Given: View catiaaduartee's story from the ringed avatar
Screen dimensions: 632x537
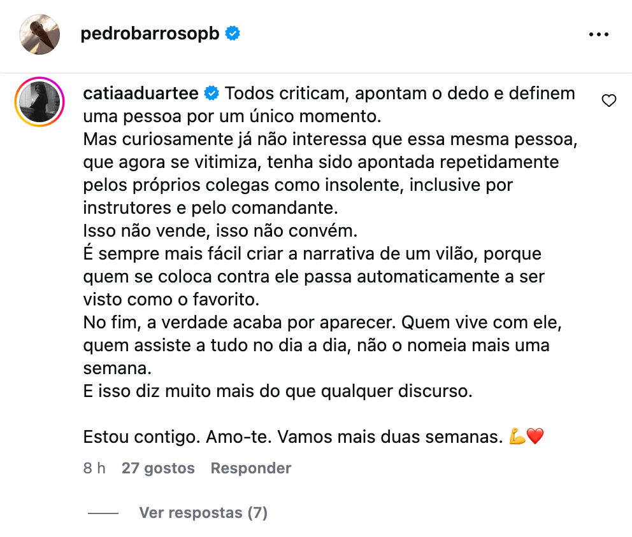Looking at the screenshot, I should (39, 102).
